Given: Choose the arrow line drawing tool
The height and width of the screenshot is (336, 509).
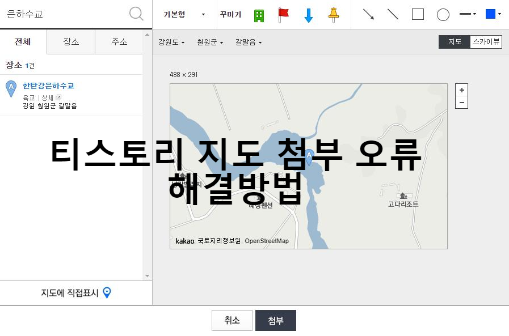Looking at the screenshot, I should click(368, 14).
